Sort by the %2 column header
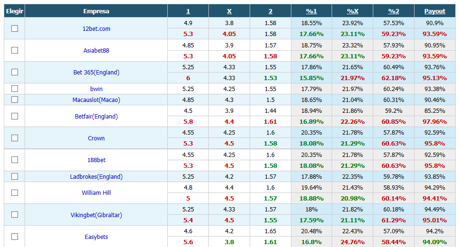 click(394, 11)
